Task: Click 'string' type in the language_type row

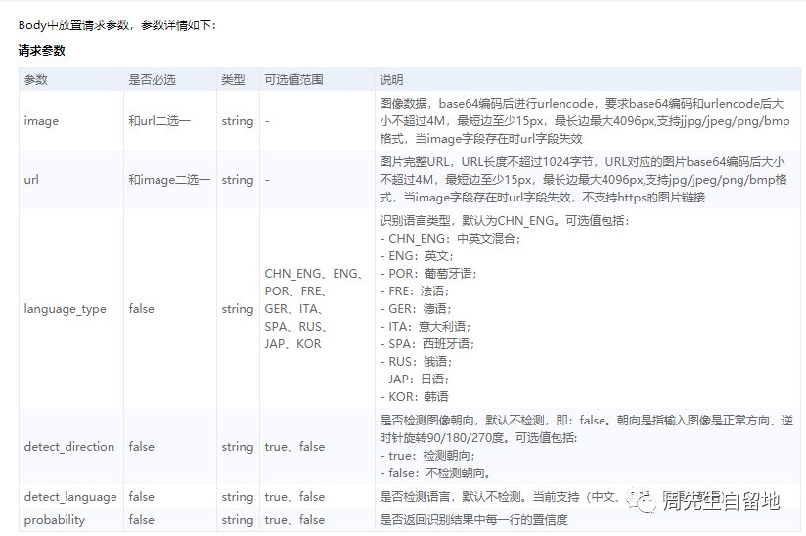Action: [238, 309]
